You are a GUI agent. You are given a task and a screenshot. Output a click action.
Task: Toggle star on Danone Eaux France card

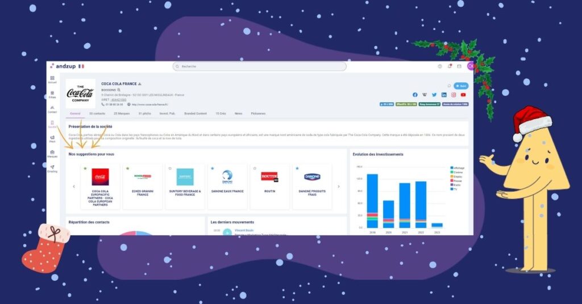213,168
